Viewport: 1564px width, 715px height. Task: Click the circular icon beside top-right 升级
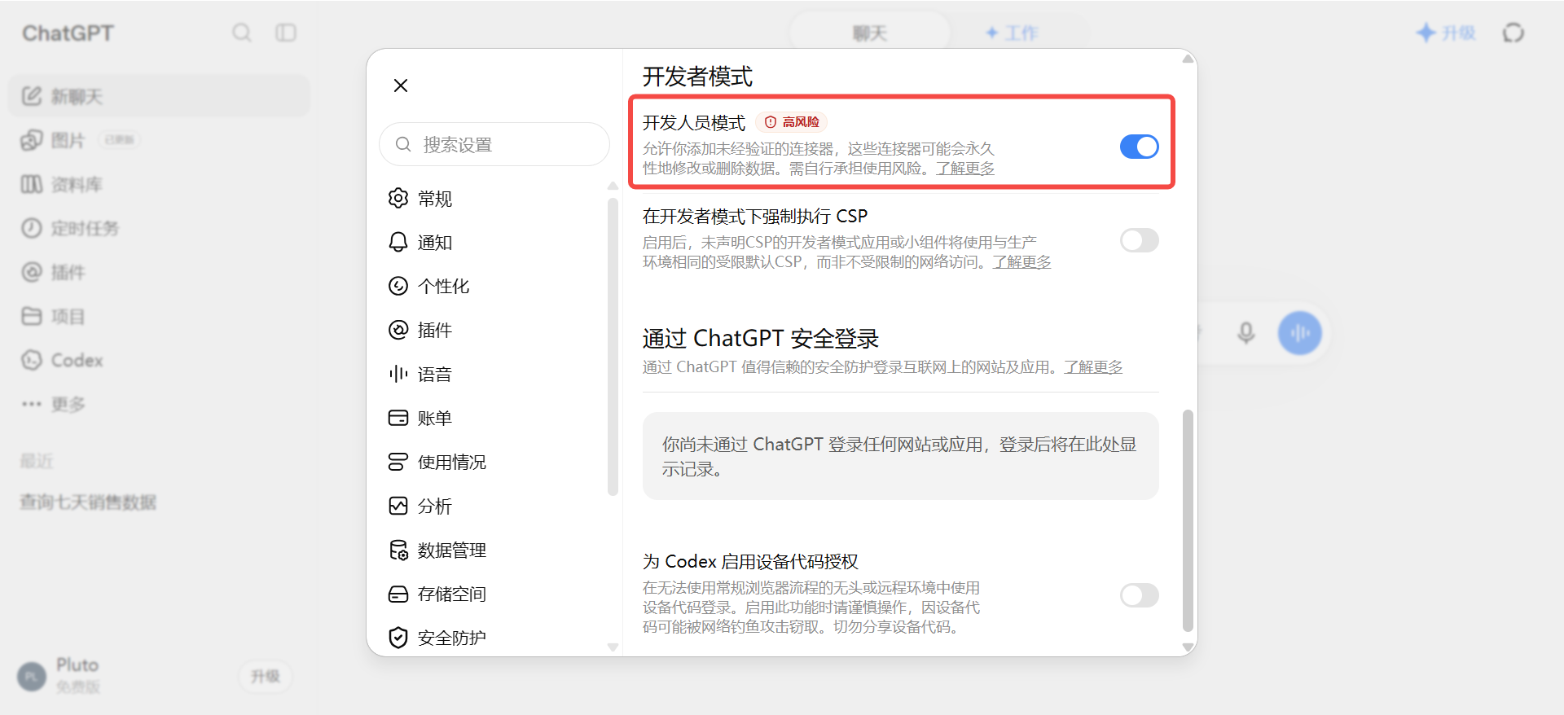coord(1513,33)
